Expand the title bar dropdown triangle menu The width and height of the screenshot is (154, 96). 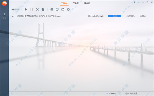(139, 2)
